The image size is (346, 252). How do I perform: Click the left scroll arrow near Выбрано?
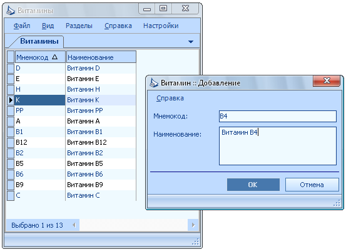(x=74, y=225)
